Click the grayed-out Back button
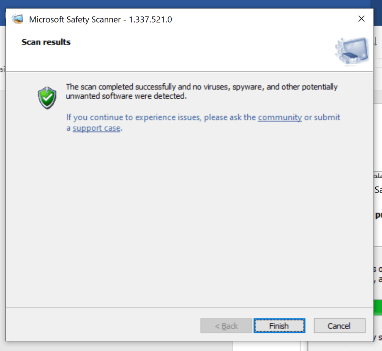Image resolution: width=382 pixels, height=351 pixels. point(226,325)
